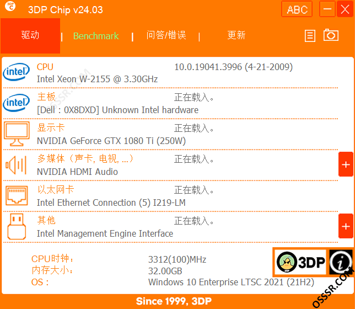The width and height of the screenshot is (355, 309).
Task: Open the NVIDIA HDMI Audio entry
Action: tap(77, 172)
